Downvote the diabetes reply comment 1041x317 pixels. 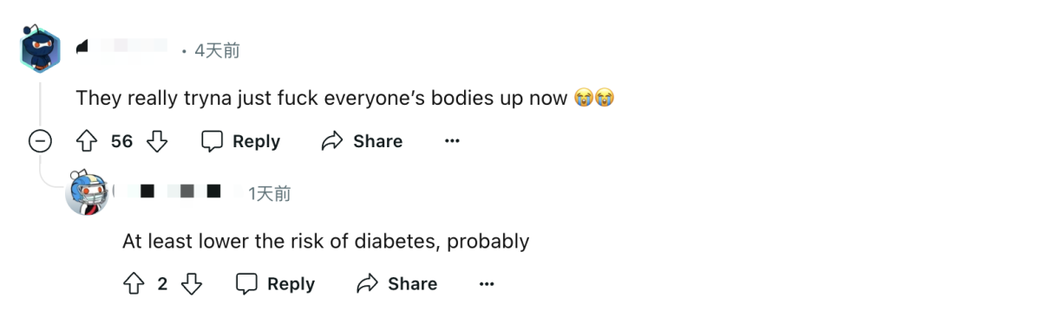(192, 283)
